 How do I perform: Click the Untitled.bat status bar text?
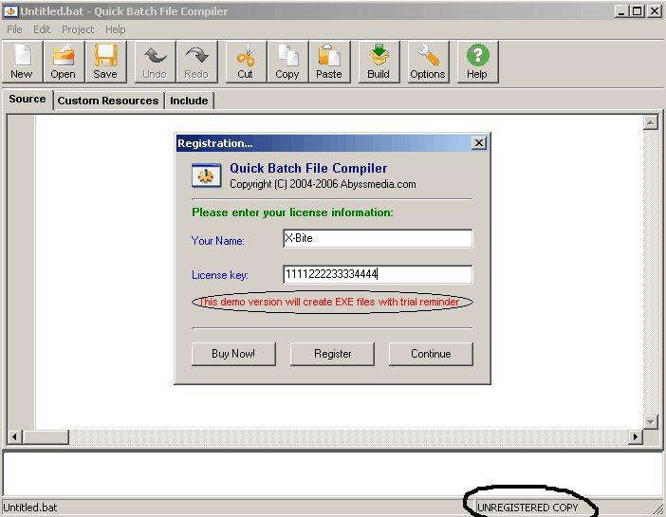tap(30, 508)
